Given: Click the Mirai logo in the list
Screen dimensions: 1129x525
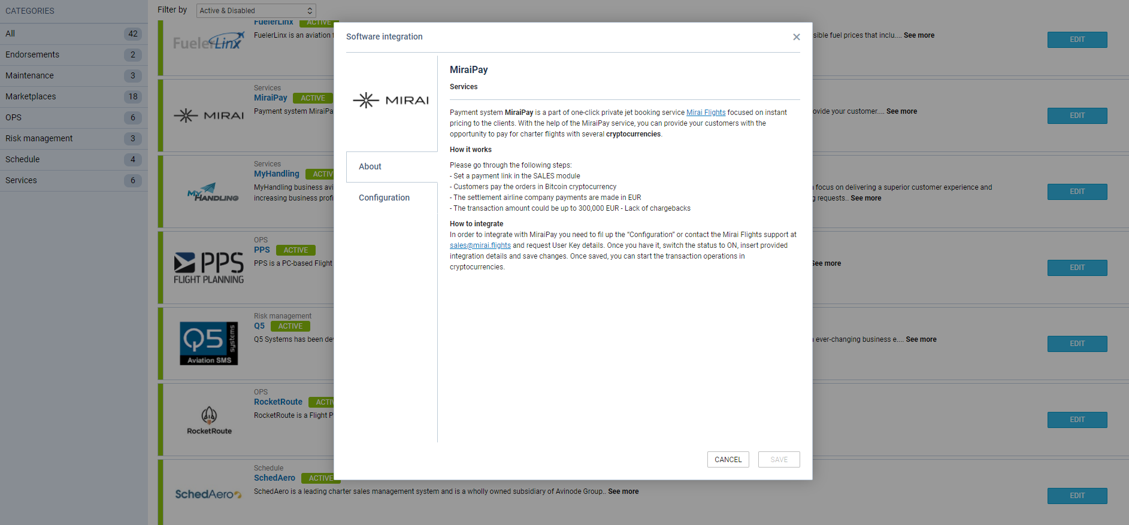Looking at the screenshot, I should pyautogui.click(x=208, y=116).
